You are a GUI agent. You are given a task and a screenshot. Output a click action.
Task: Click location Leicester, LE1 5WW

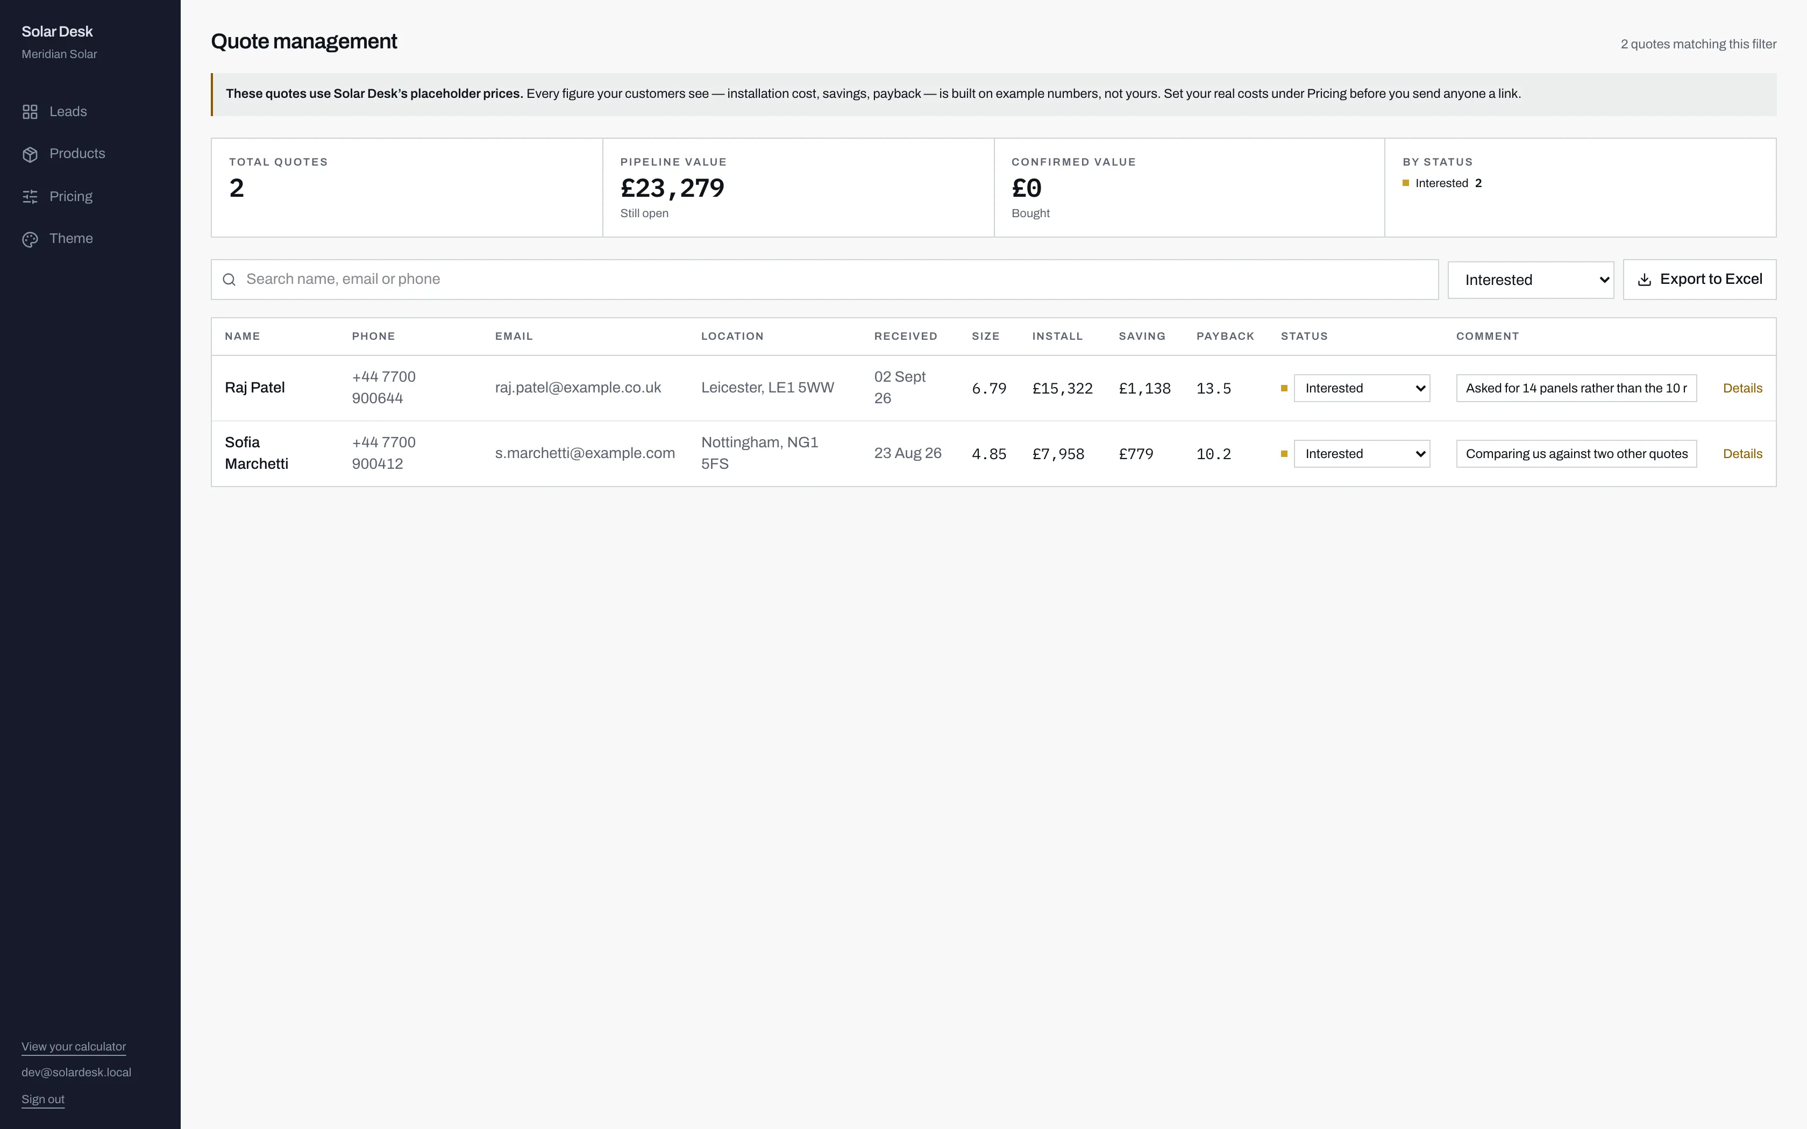(x=767, y=388)
